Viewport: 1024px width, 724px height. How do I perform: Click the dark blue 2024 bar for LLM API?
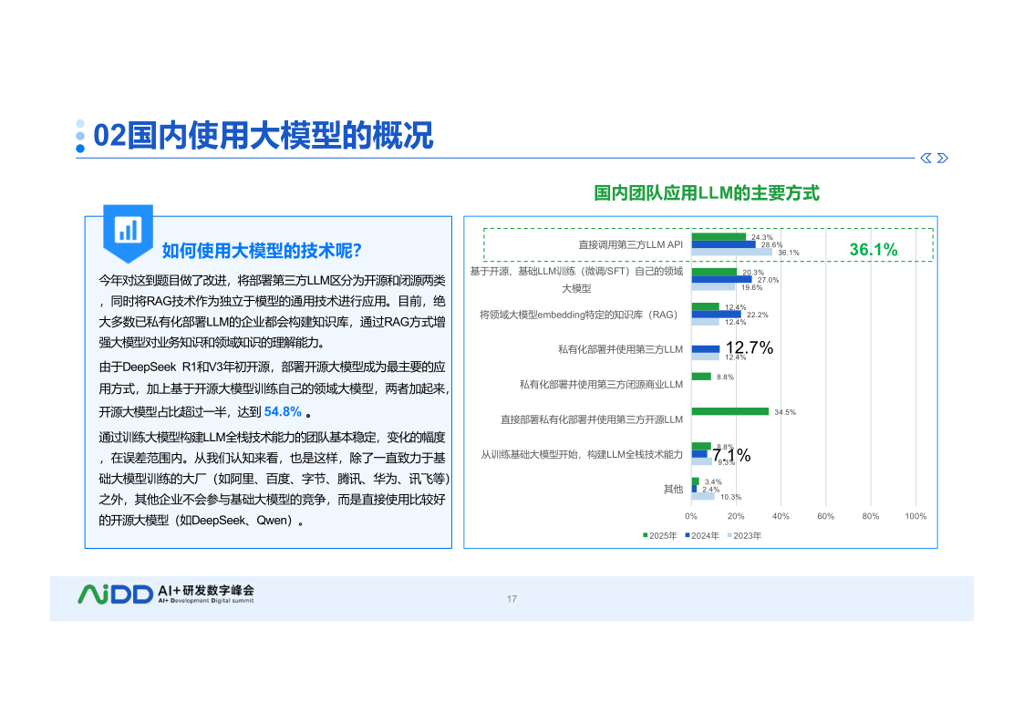point(724,244)
